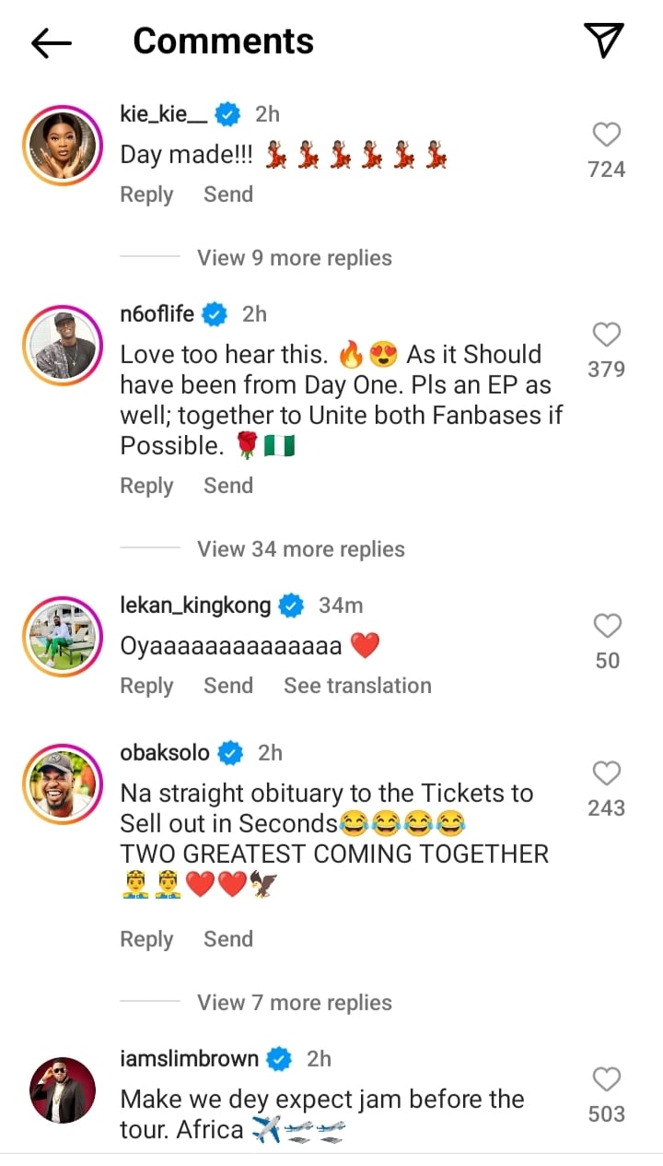View lekan_kingkong's profile picture
Viewport: 663px width, 1166px height.
pos(63,638)
